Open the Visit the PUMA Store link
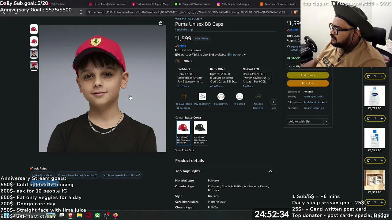The image size is (392, 220). (x=189, y=19)
